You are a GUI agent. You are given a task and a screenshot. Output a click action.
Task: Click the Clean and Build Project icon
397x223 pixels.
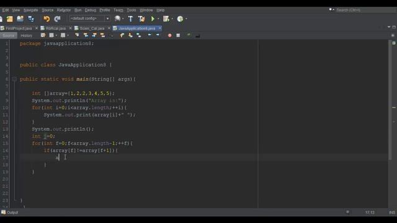pyautogui.click(x=141, y=19)
